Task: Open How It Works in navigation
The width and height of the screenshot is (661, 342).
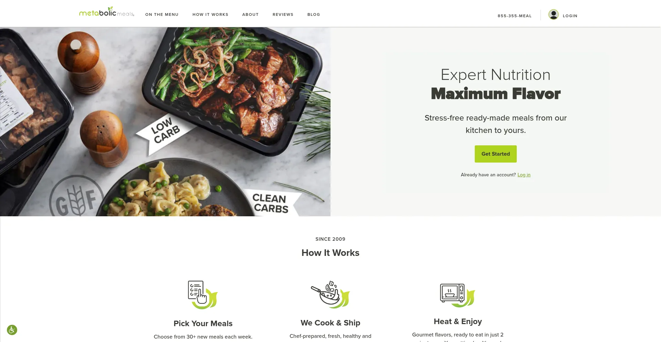Action: tap(210, 14)
